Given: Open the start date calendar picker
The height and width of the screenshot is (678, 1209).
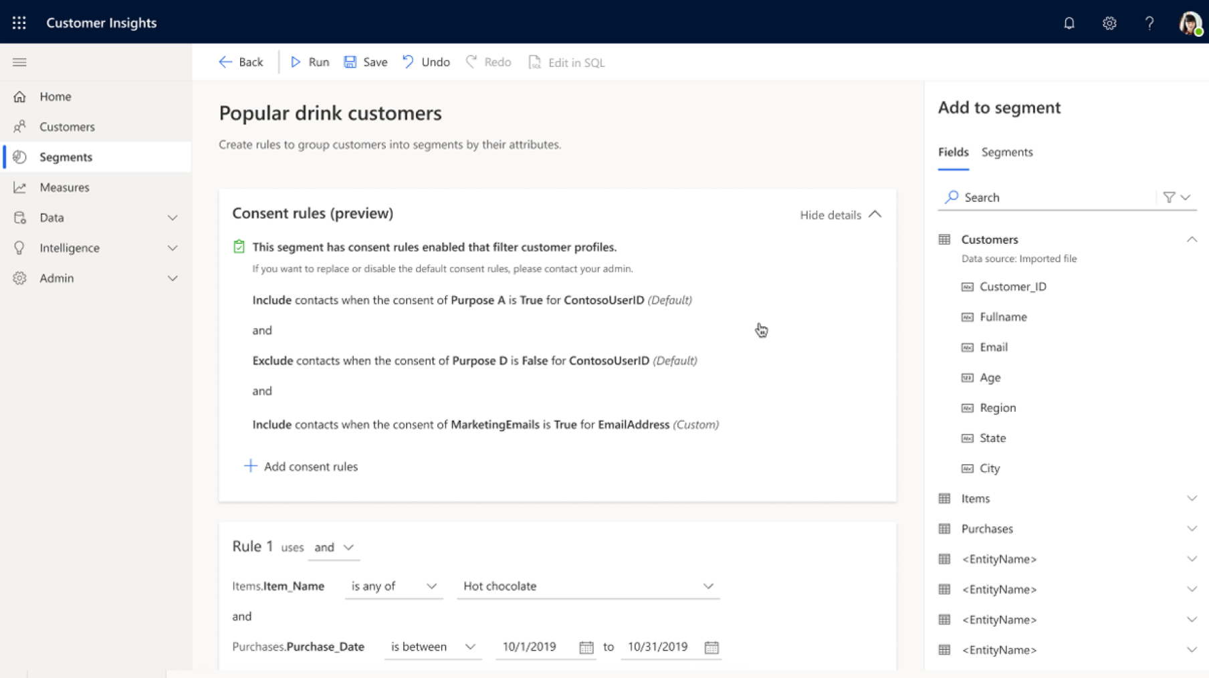Looking at the screenshot, I should tap(586, 647).
